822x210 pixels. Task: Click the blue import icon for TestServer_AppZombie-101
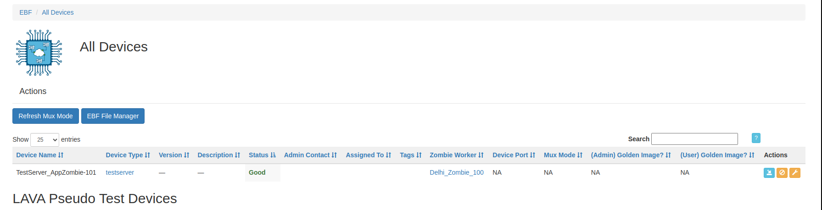click(x=769, y=173)
